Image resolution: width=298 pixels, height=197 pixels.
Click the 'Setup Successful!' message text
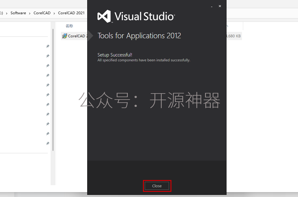pyautogui.click(x=115, y=55)
